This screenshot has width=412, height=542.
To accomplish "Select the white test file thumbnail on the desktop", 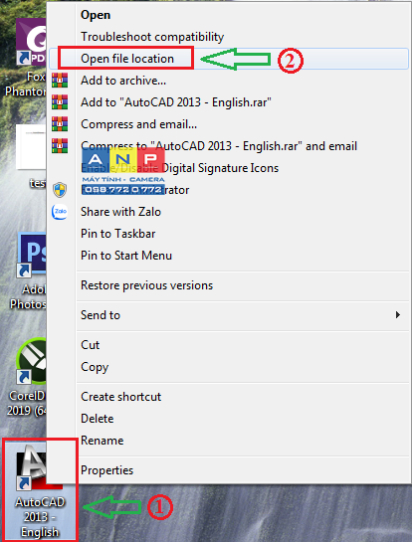I will pyautogui.click(x=31, y=147).
